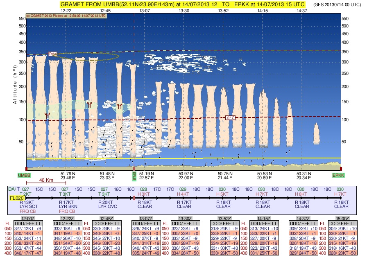Viewport: 367px width, 262px height.
Task: Click the 13:30 time label on top axis
Action: pyautogui.click(x=184, y=10)
